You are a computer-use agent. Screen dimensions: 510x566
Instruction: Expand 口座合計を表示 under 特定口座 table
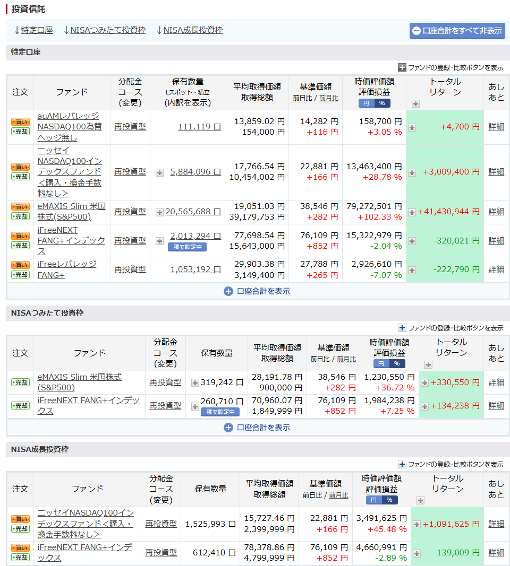(x=257, y=291)
